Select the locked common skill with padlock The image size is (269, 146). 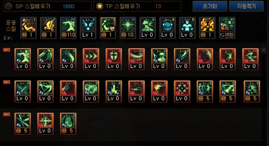(x=28, y=28)
